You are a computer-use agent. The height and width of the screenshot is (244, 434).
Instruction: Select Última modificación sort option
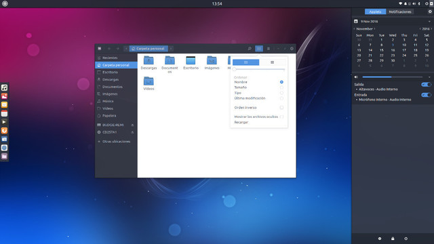click(281, 98)
